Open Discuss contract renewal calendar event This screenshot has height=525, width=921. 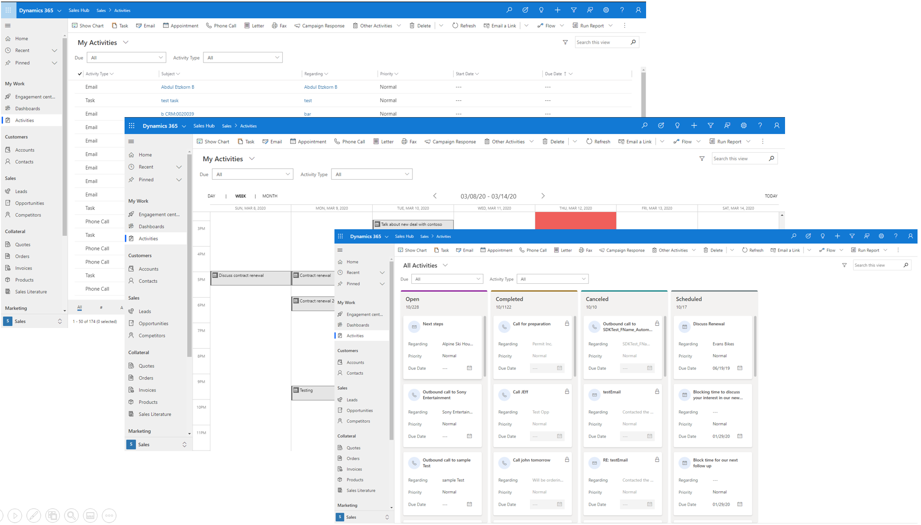(251, 278)
